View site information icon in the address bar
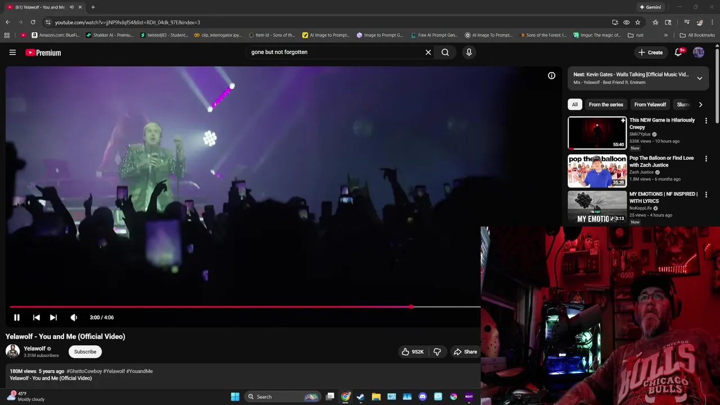The image size is (720, 405). click(48, 22)
